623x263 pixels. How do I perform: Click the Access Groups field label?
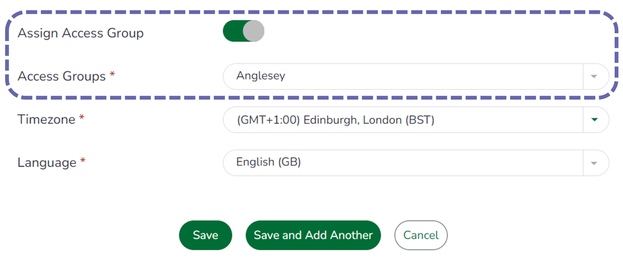pyautogui.click(x=62, y=76)
